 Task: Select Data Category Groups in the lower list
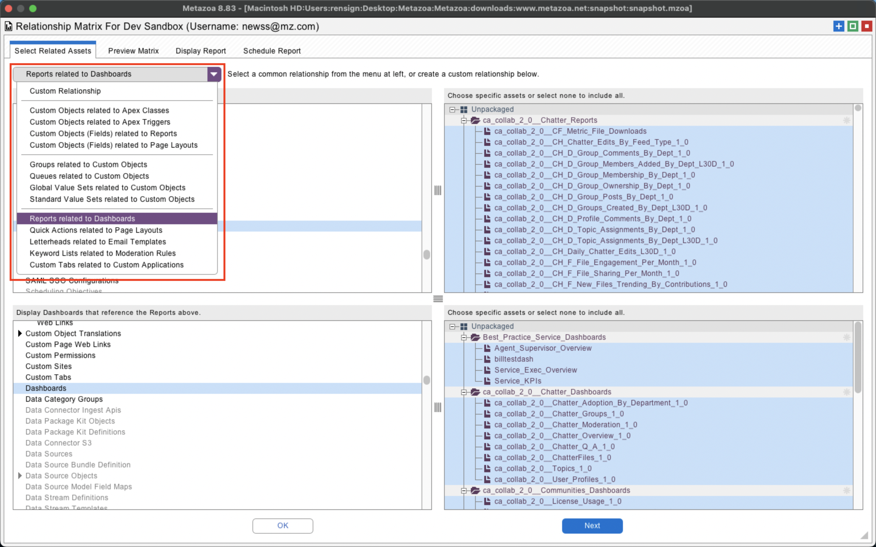tap(217, 399)
